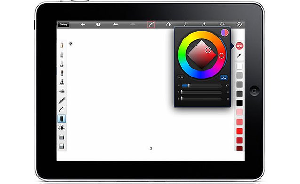
Task: Select the eyedropper color picker
Action: (x=239, y=55)
